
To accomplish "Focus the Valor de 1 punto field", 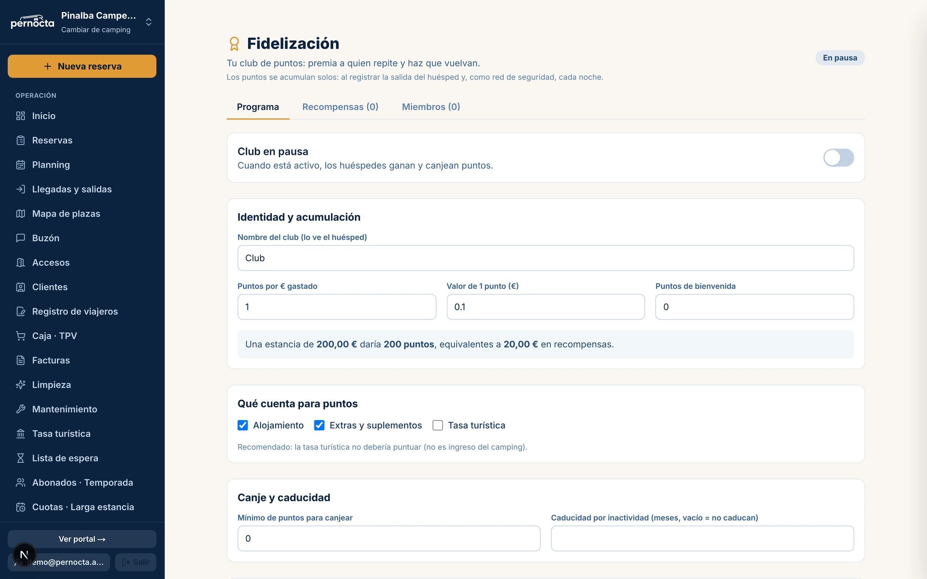I will [545, 307].
